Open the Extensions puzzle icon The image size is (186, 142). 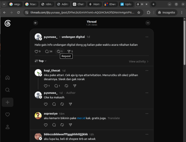[148, 13]
